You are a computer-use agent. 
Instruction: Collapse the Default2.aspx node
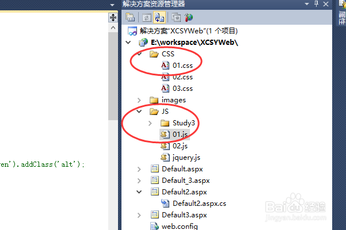pyautogui.click(x=139, y=192)
